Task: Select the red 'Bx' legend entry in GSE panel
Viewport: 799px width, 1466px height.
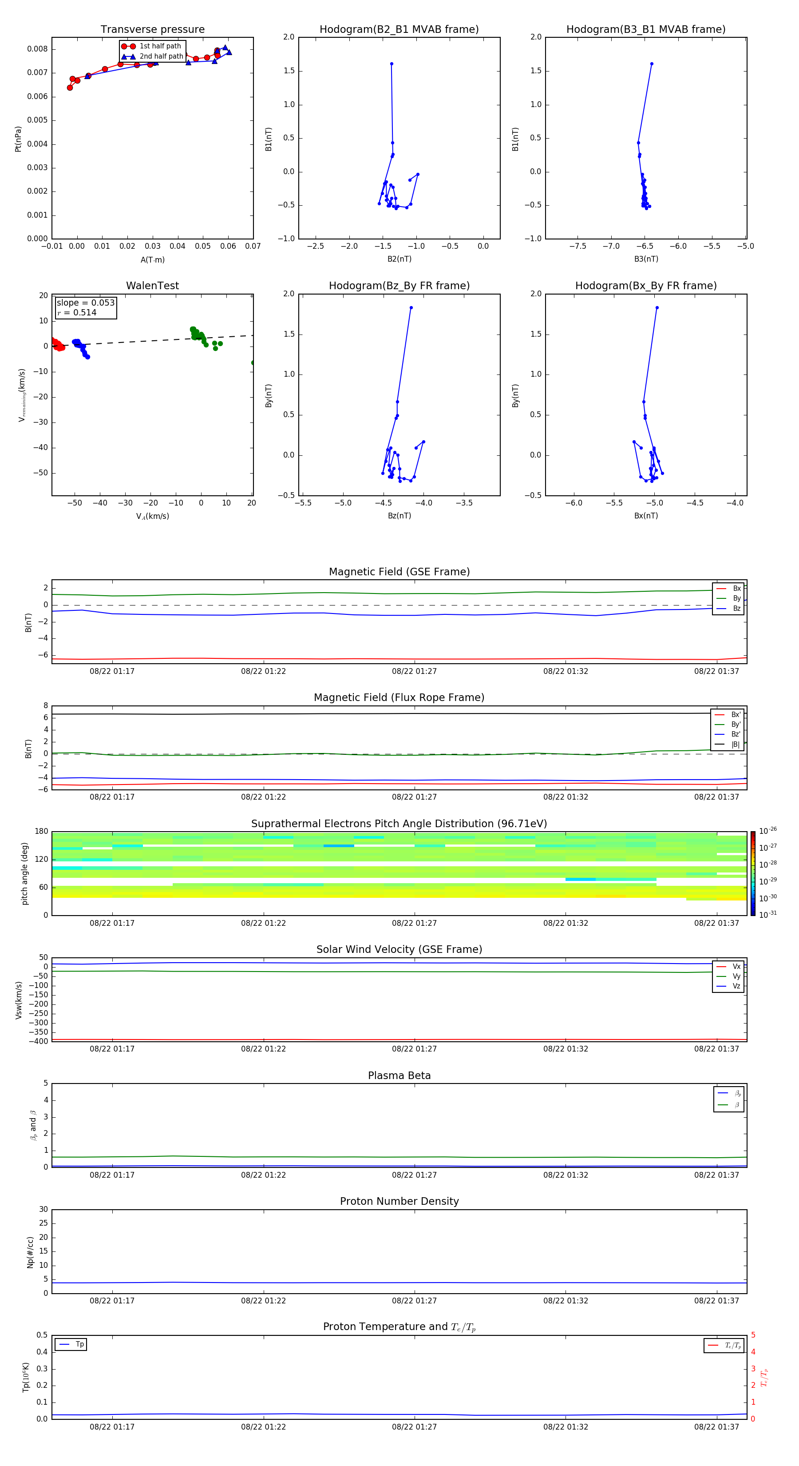Action: coord(728,589)
